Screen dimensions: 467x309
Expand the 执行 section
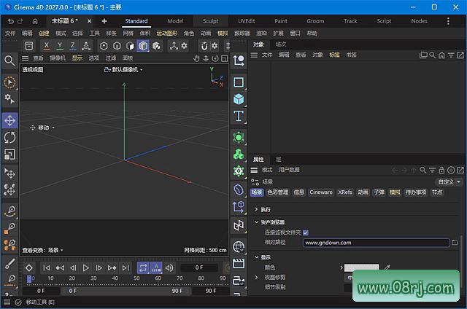coord(256,209)
